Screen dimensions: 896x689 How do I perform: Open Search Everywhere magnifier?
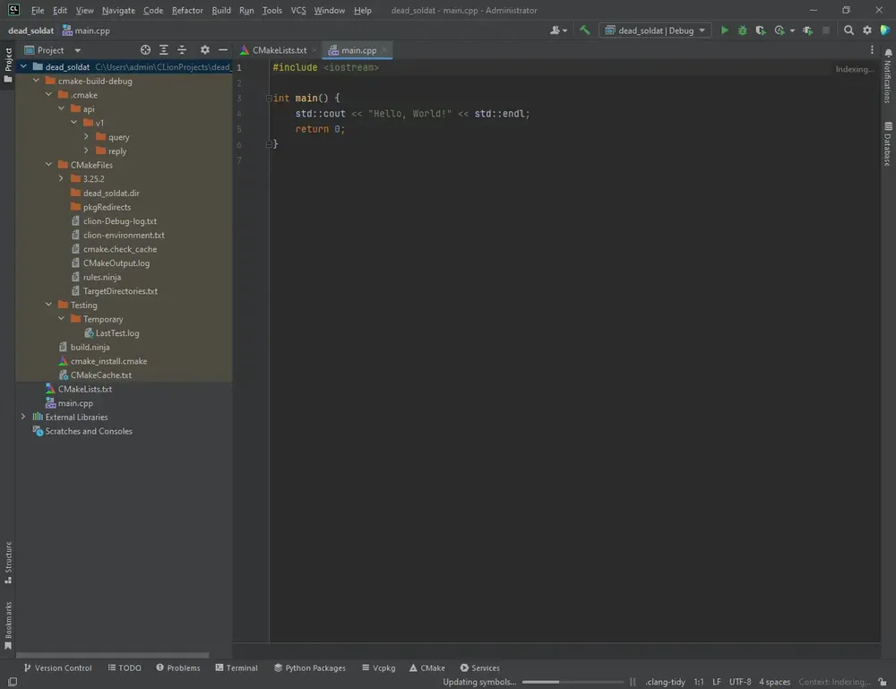(x=849, y=30)
